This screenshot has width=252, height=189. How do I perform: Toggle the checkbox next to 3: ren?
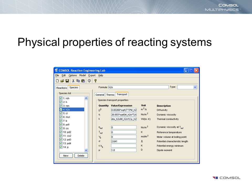(61, 106)
